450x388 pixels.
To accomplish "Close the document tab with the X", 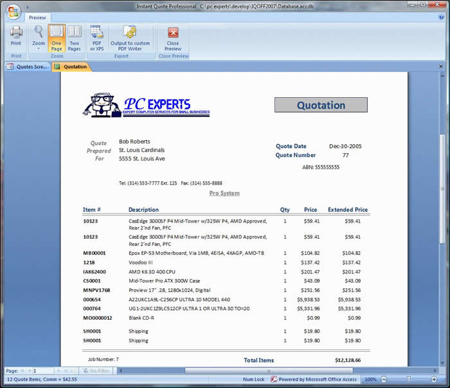I will pos(441,66).
